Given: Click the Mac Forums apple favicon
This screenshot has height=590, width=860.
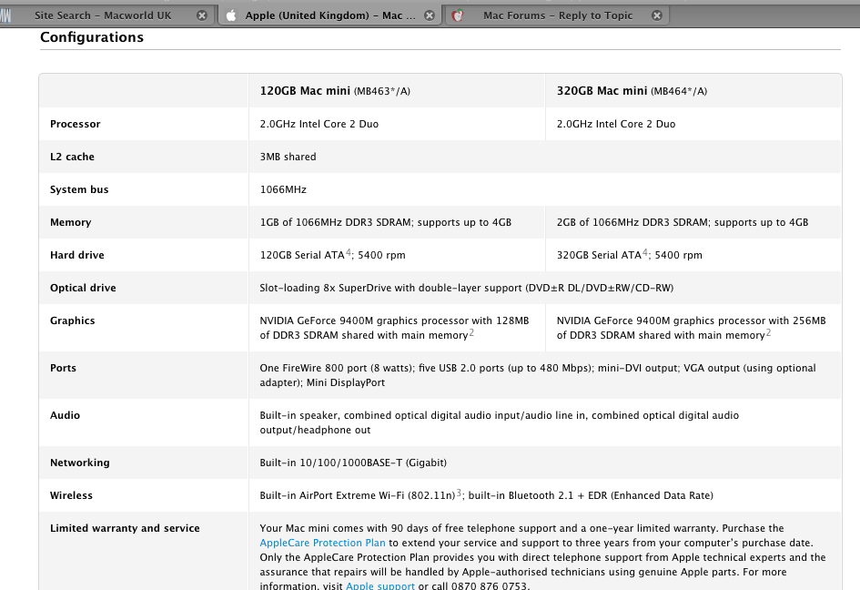Looking at the screenshot, I should click(x=458, y=15).
